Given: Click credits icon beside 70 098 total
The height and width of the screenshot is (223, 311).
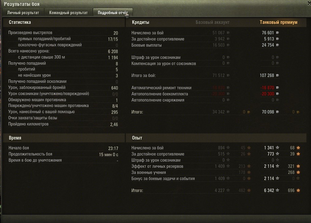Looking at the screenshot, I should click(x=278, y=112).
